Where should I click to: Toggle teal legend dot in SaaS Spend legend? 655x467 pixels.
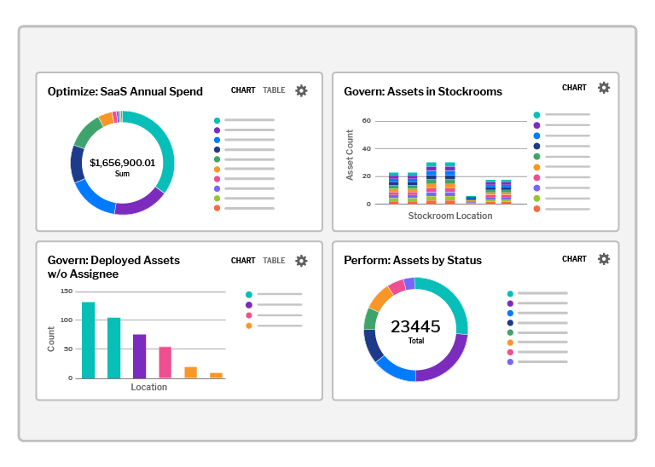[x=217, y=121]
